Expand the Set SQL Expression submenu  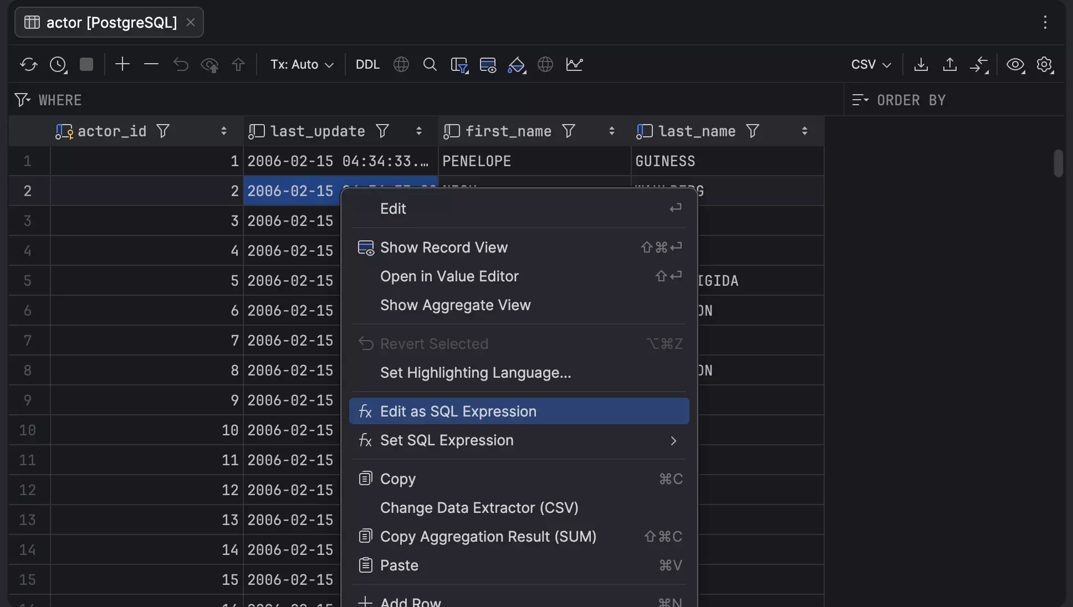pyautogui.click(x=519, y=440)
